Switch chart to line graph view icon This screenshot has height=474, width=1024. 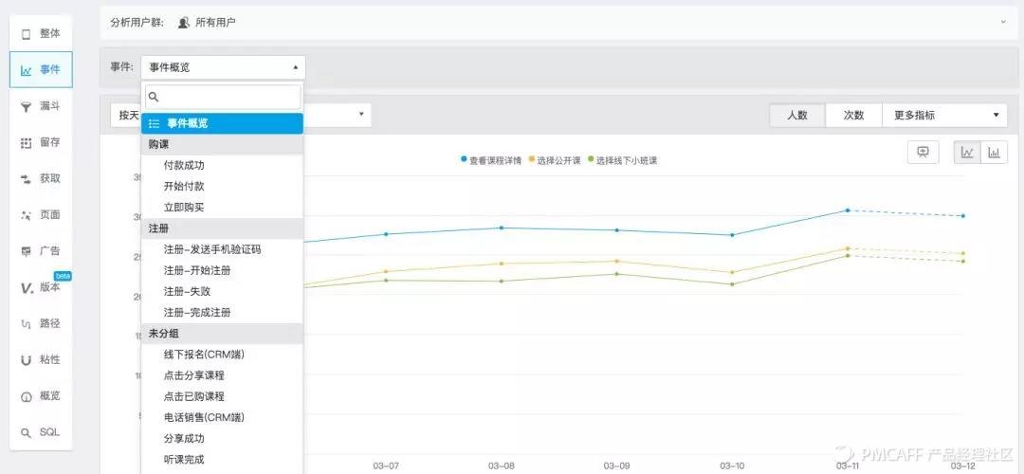pos(967,153)
